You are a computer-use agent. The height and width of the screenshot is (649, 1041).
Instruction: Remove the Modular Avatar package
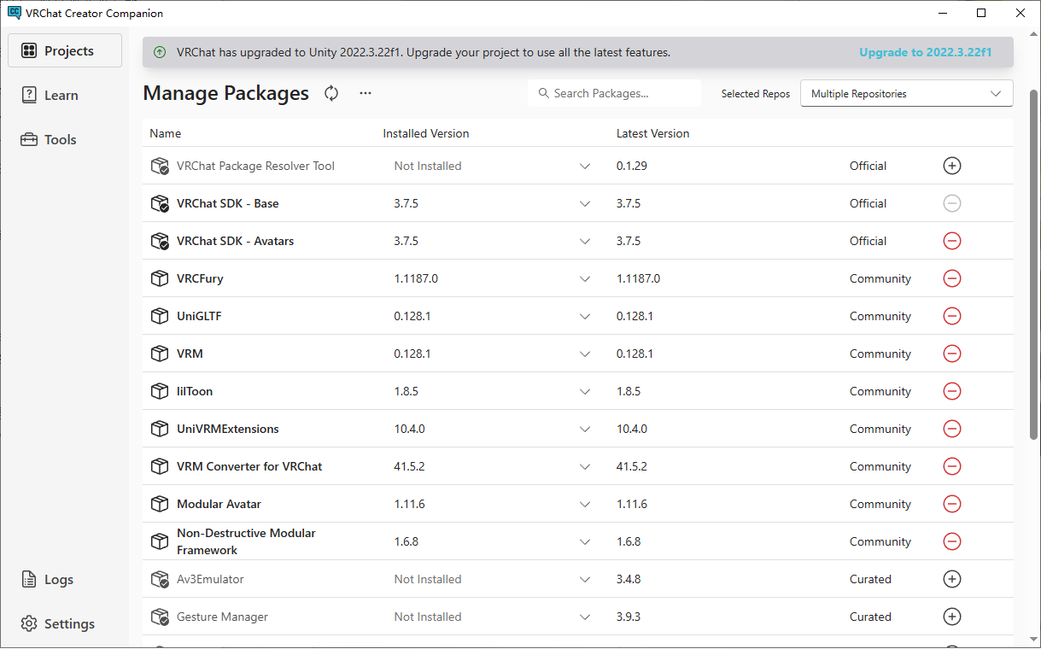click(952, 504)
